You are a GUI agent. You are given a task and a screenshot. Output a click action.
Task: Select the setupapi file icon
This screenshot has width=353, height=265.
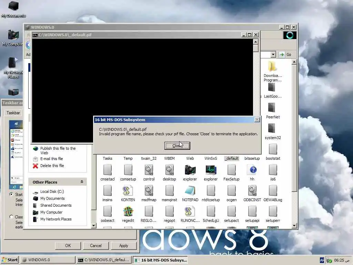point(252,212)
